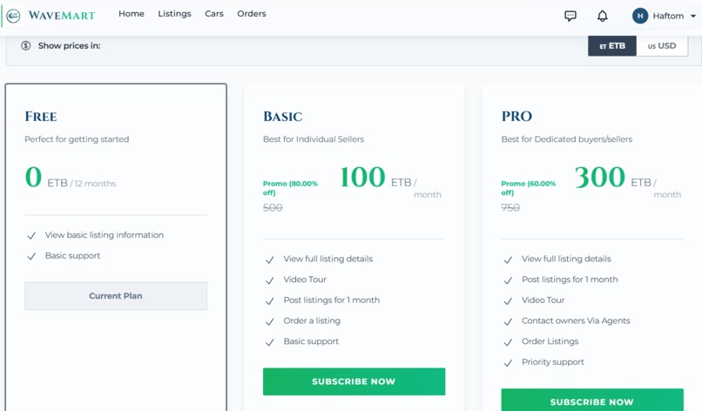Subscribe to the Basic plan
702x411 pixels.
354,381
